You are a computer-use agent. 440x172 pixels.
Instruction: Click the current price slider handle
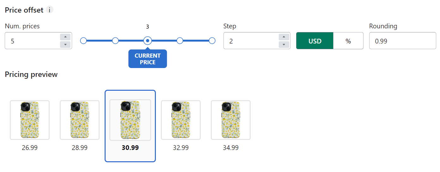[x=148, y=41]
